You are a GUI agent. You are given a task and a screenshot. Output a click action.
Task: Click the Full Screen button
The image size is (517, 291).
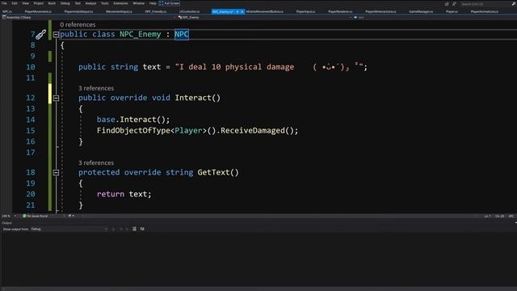click(169, 3)
